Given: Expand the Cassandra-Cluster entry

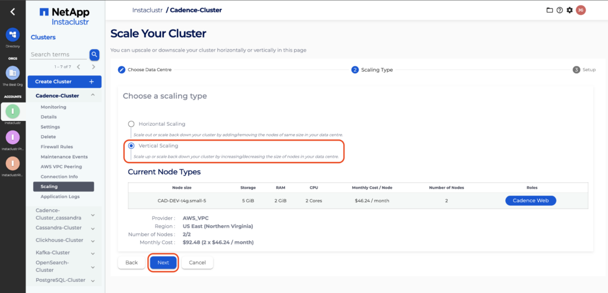Looking at the screenshot, I should [93, 228].
